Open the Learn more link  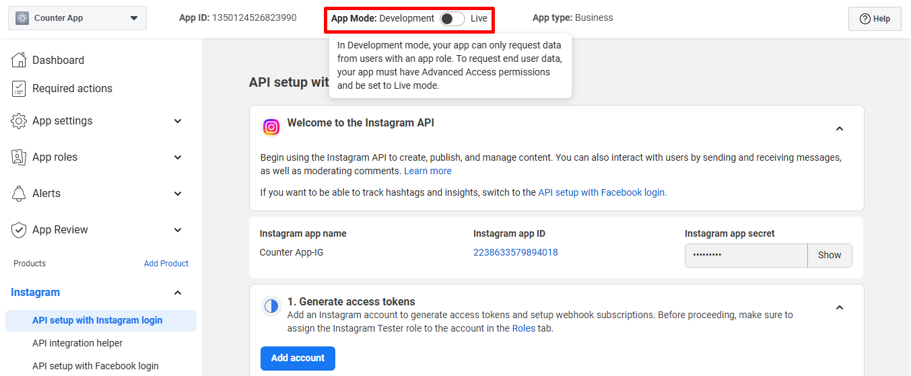[428, 171]
